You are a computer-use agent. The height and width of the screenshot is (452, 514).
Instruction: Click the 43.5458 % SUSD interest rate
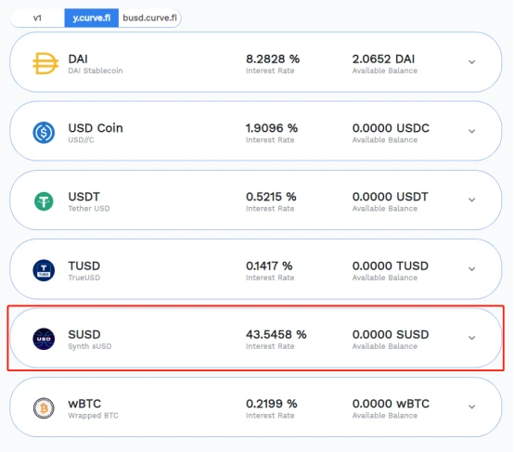(x=276, y=334)
